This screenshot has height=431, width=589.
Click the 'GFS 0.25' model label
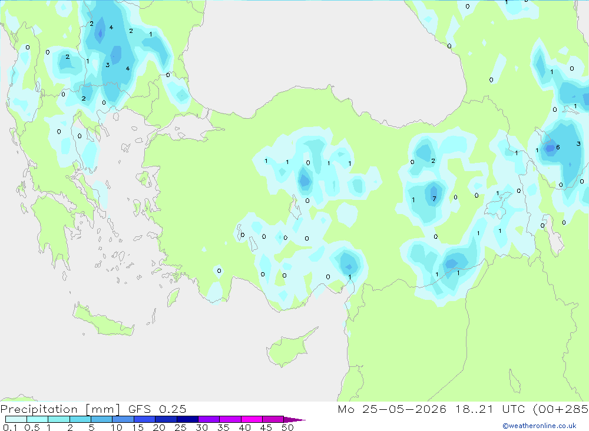click(157, 409)
